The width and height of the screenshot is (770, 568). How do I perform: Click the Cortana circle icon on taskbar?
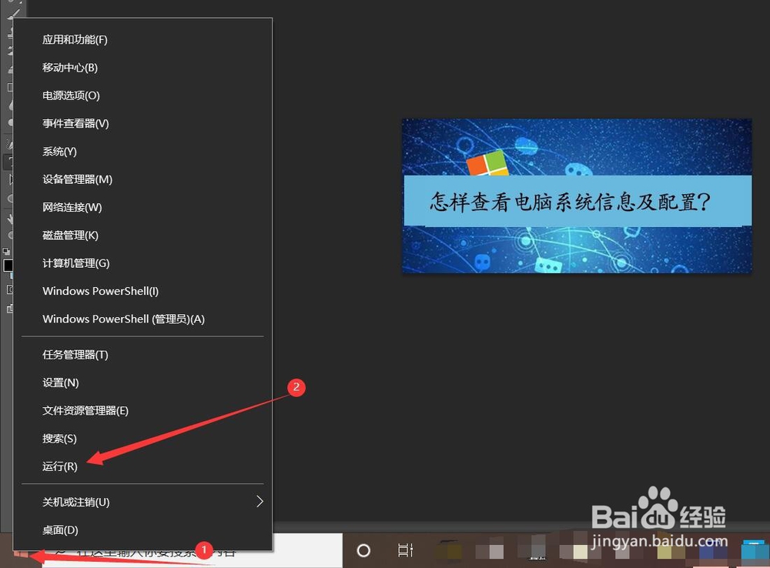click(362, 550)
